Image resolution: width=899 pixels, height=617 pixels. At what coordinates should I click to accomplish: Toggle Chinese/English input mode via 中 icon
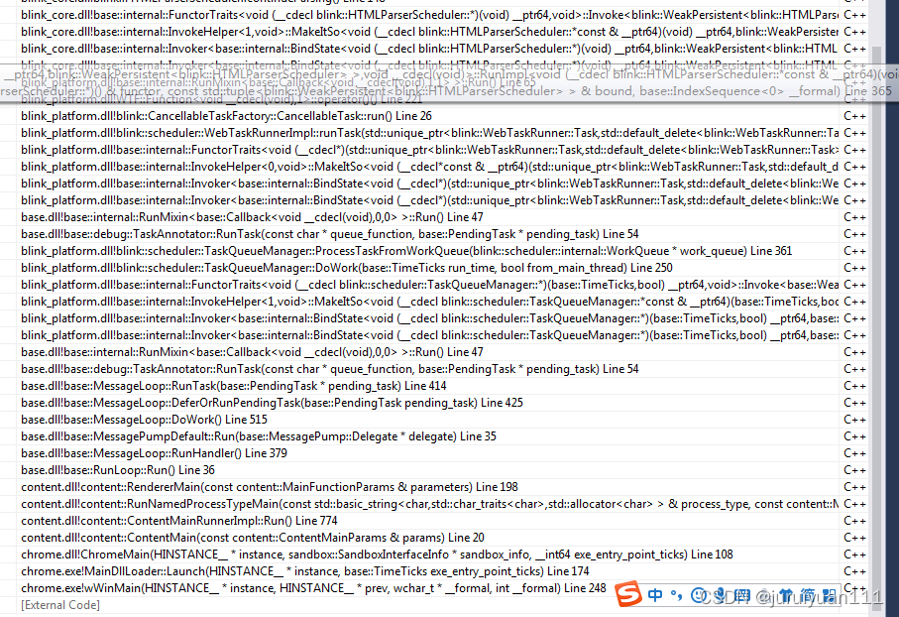[656, 594]
